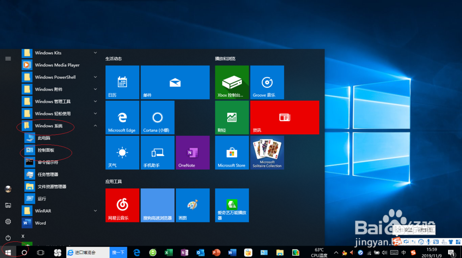Open the Microsoft Store tile
Viewport: 462px width, 258px height.
click(232, 152)
